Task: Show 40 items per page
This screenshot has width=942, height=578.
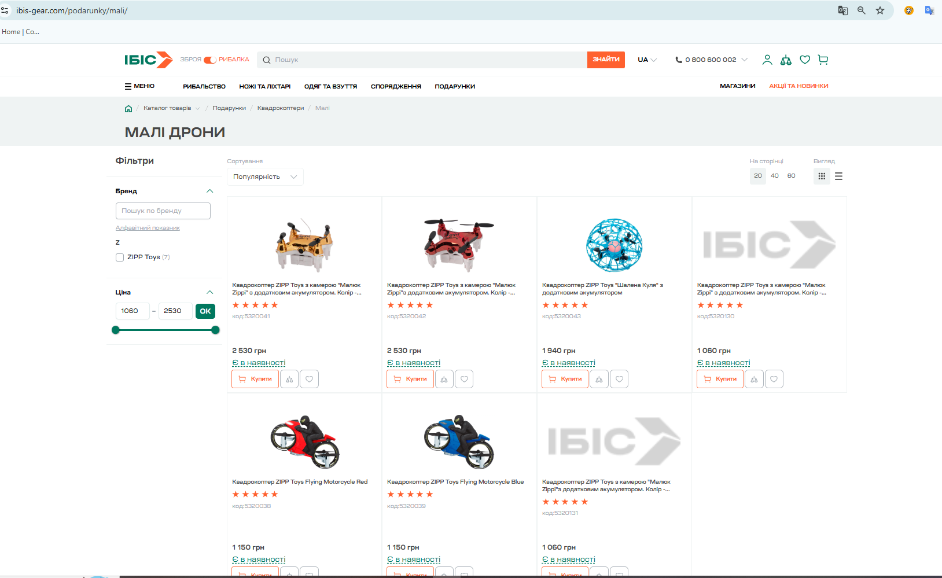Action: pyautogui.click(x=775, y=176)
